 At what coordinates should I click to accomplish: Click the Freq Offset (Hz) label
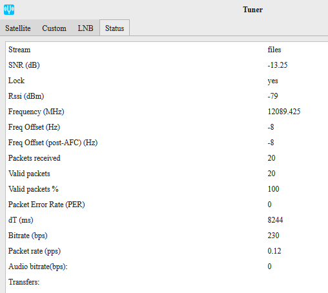coord(34,127)
